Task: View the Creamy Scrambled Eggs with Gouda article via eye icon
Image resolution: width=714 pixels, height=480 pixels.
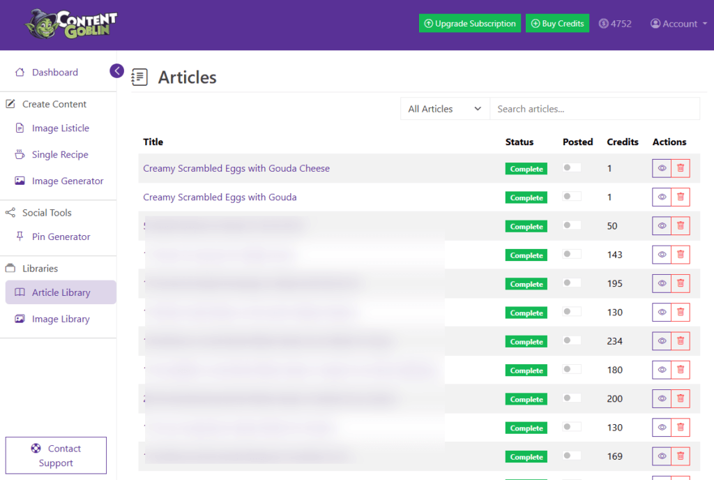Action: pos(662,197)
